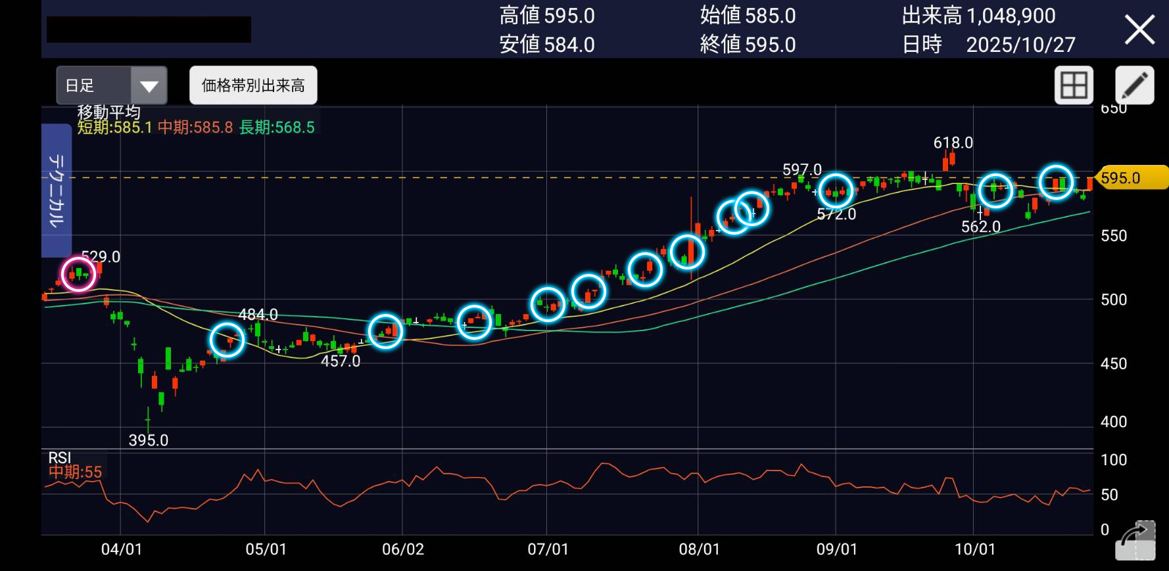Tap the 09/01 date axis label
The height and width of the screenshot is (571, 1169).
pos(837,549)
